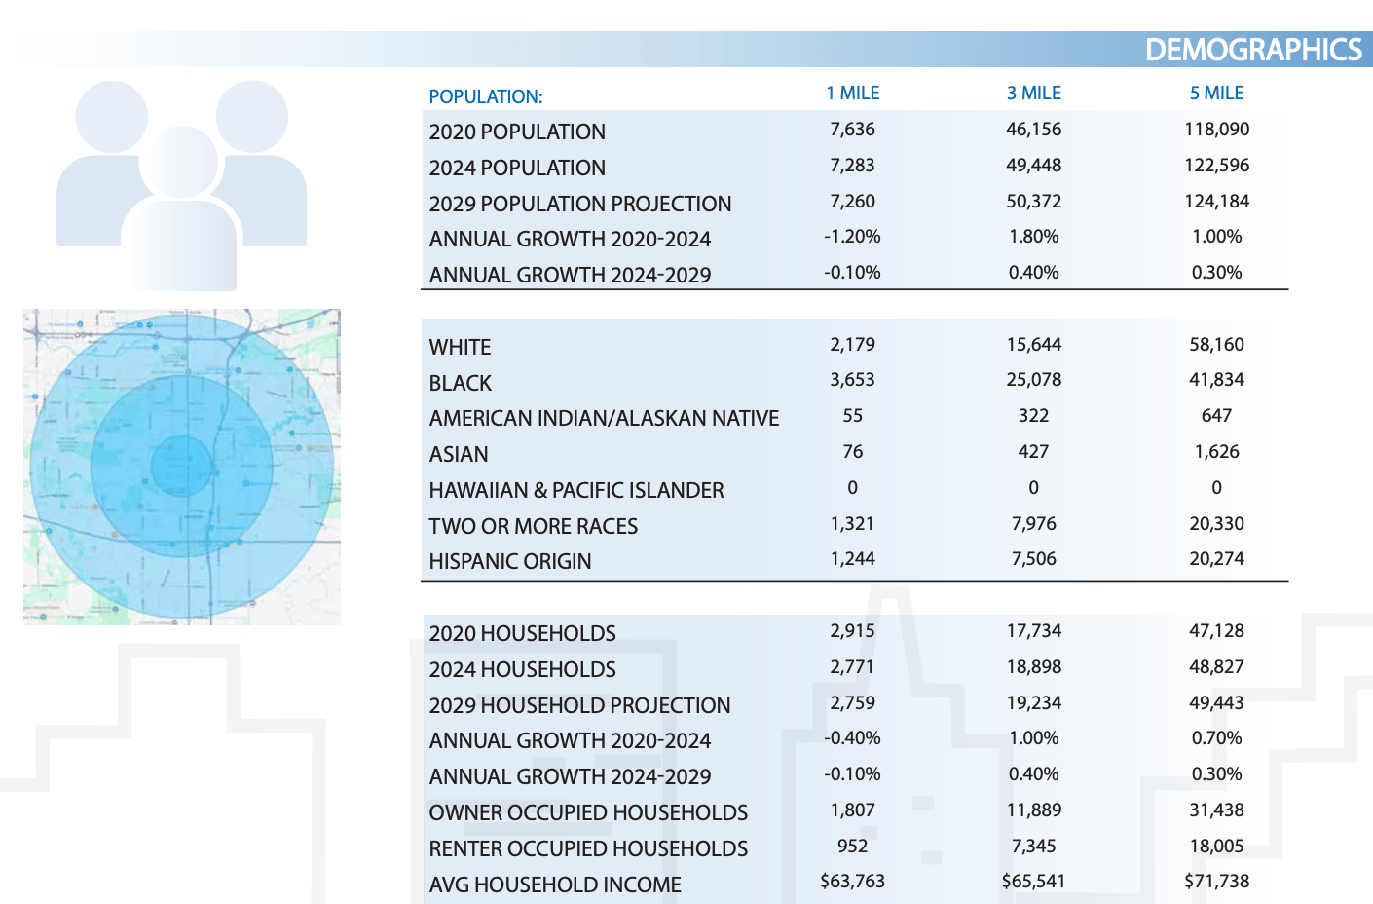
Task: Click the people group icon
Action: coord(182,185)
